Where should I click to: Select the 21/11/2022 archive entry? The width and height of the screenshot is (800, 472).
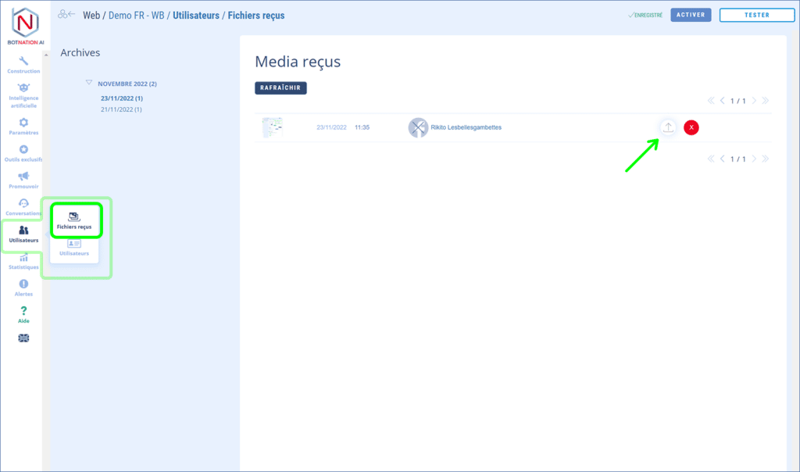pyautogui.click(x=122, y=109)
